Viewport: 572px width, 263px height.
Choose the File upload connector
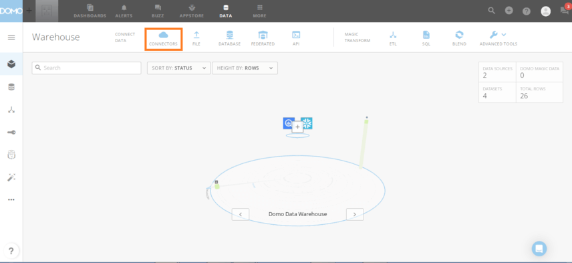point(196,39)
